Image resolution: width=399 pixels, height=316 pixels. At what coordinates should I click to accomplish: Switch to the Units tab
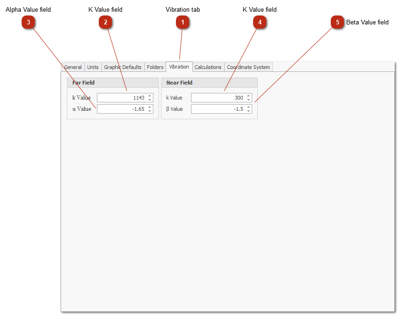93,67
